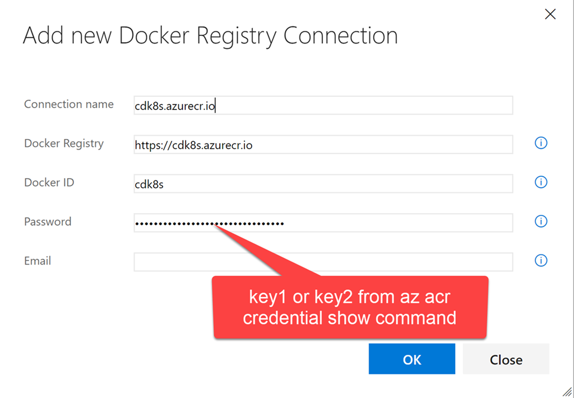The image size is (574, 398).
Task: Click the Docker Registry URL field
Action: click(323, 145)
